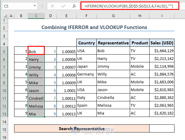Click the sales value $1,620,182
This screenshot has width=185, height=140.
pos(162,113)
